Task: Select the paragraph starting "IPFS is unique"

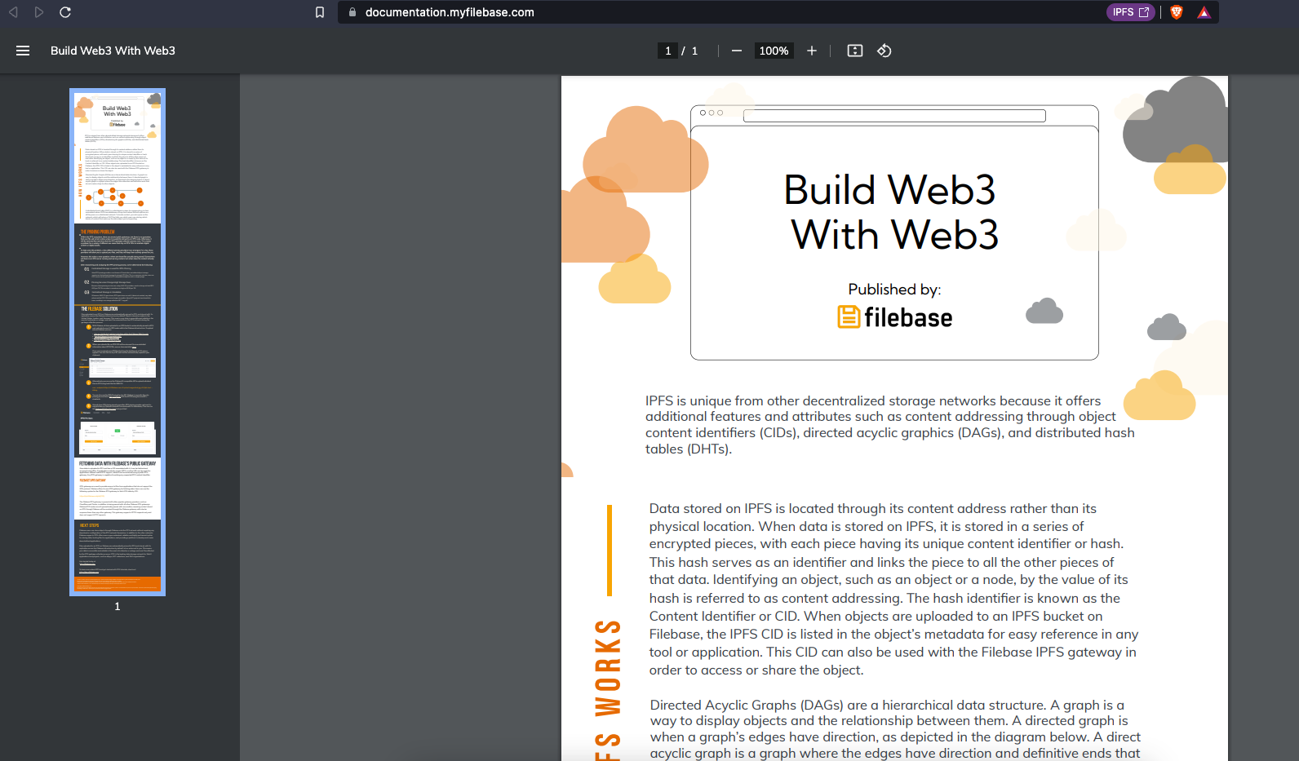Action: [x=890, y=425]
